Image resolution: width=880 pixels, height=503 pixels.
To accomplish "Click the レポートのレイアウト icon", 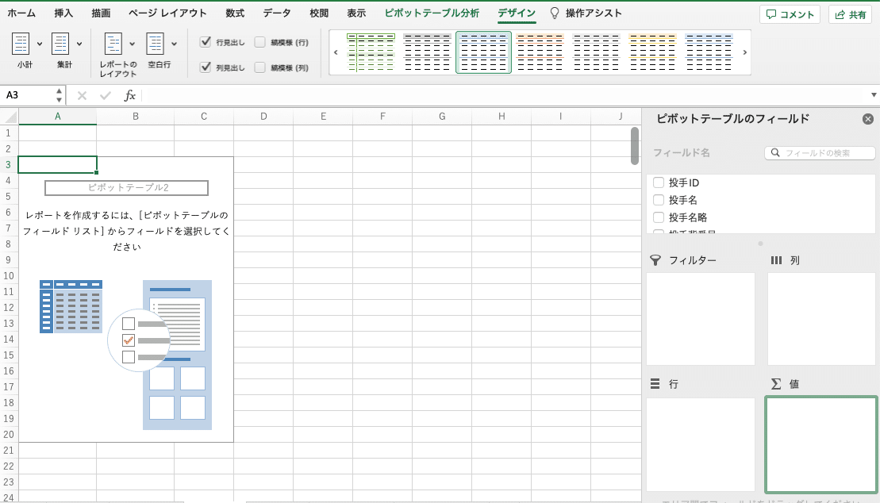I will pyautogui.click(x=113, y=43).
